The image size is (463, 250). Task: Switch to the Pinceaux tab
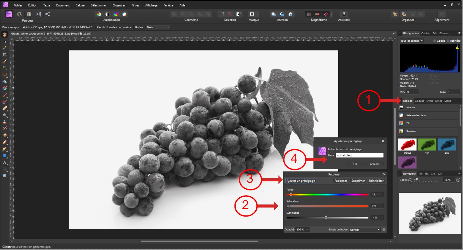click(x=445, y=33)
